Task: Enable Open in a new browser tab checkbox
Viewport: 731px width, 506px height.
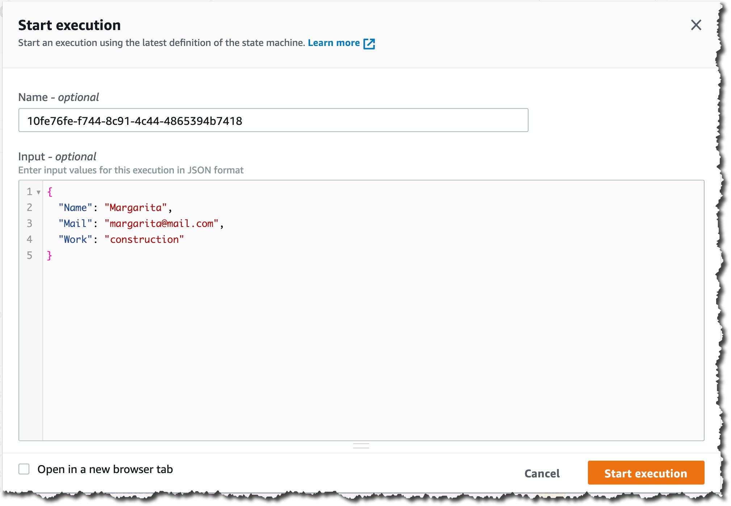Action: [x=24, y=469]
